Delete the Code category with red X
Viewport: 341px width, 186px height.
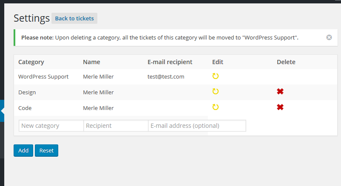click(x=280, y=107)
